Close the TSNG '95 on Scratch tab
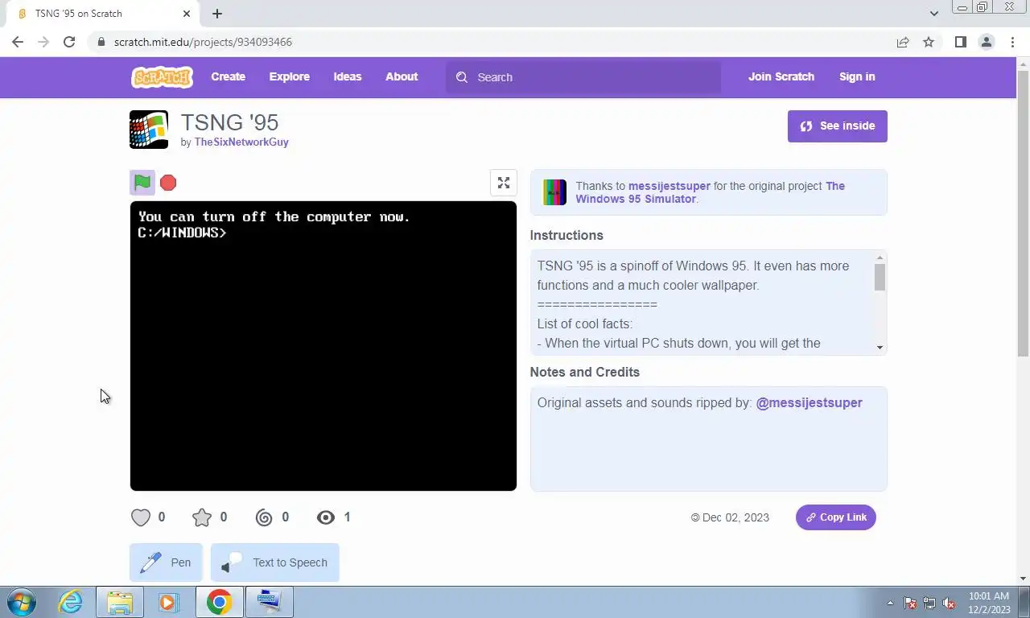The width and height of the screenshot is (1030, 618). (x=187, y=14)
